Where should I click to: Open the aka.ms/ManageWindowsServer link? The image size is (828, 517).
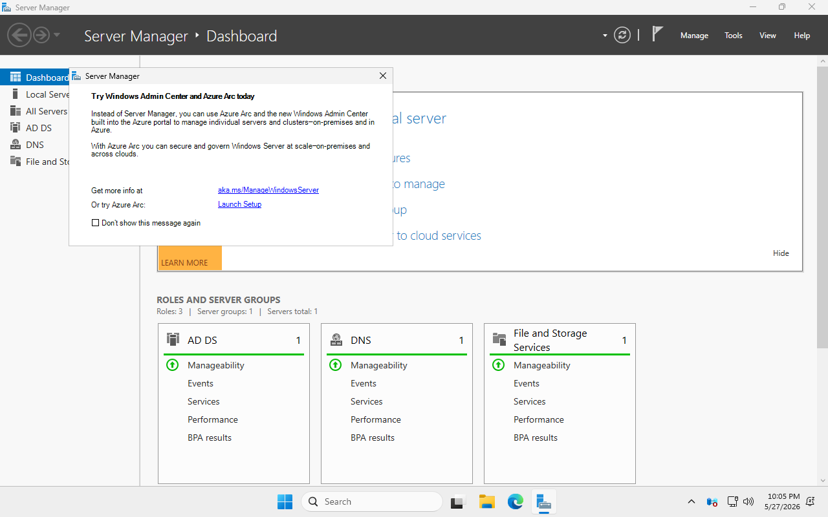[268, 190]
